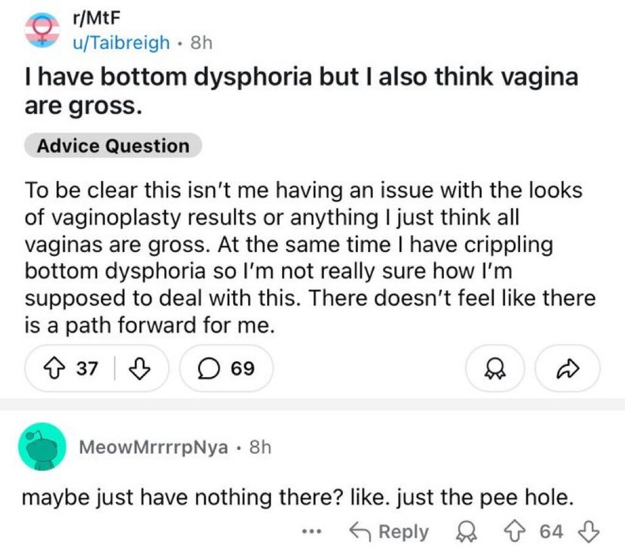The width and height of the screenshot is (625, 554).
Task: Open u/Taibreigh's profile
Action: (x=121, y=43)
